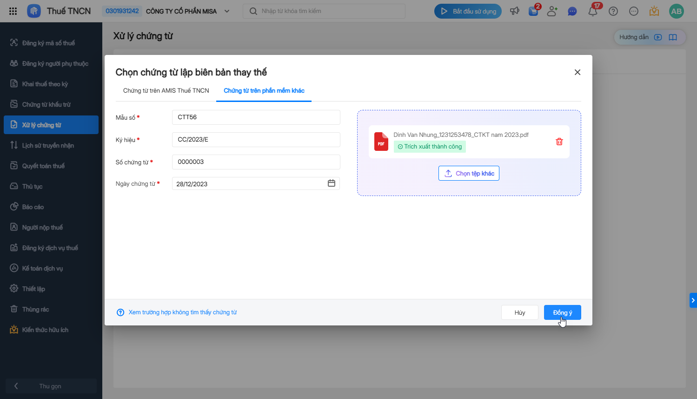Delete the uploaded PDF with trash icon
This screenshot has width=697, height=399.
(x=559, y=142)
